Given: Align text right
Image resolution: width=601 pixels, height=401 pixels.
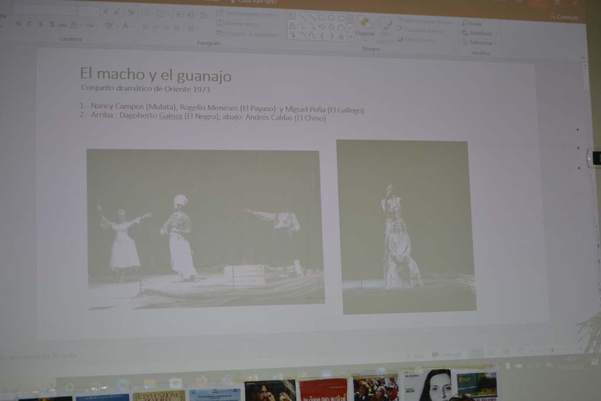Looking at the screenshot, I should pos(166,28).
